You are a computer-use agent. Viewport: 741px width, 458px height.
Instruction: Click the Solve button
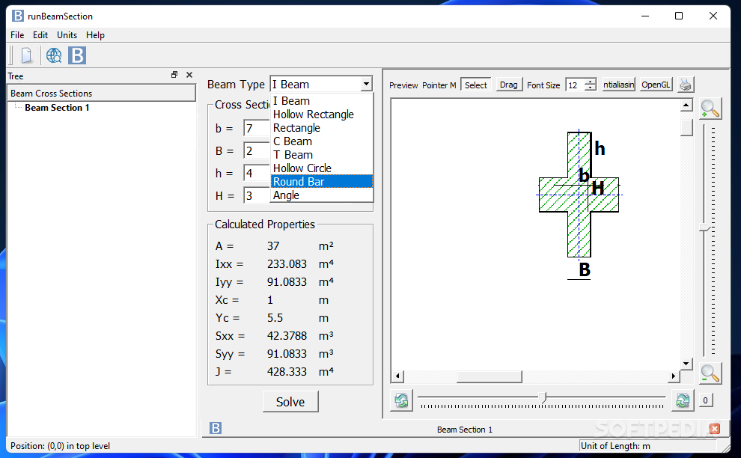point(290,401)
